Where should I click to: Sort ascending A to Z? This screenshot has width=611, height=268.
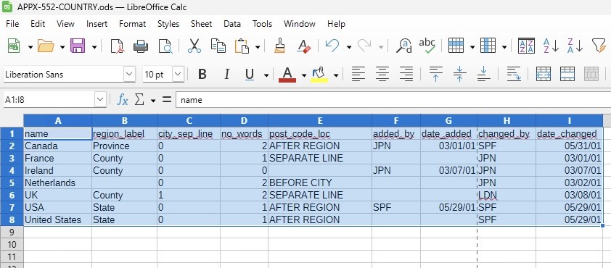(x=551, y=46)
